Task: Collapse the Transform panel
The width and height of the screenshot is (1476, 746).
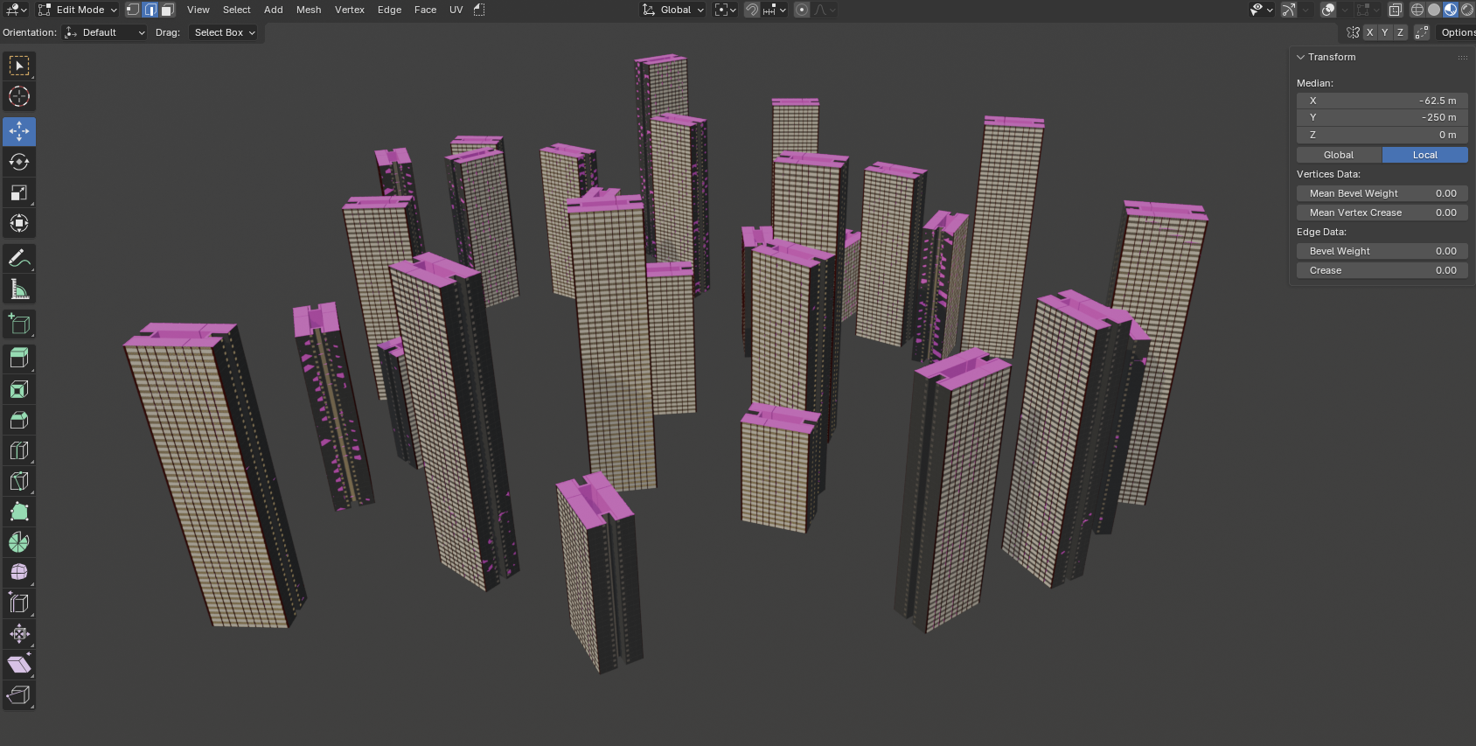Action: point(1300,57)
